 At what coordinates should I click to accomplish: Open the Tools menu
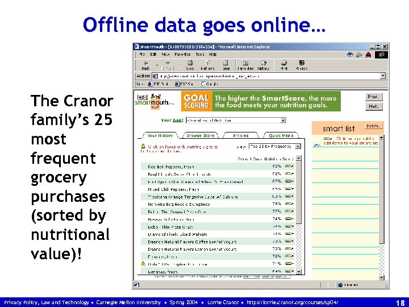(x=200, y=55)
